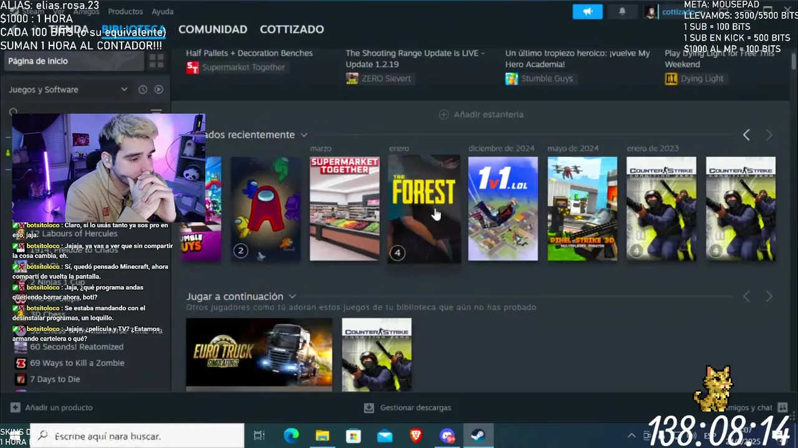798x448 pixels.
Task: Click the plus icon beside Añadir estantería
Action: pos(444,114)
